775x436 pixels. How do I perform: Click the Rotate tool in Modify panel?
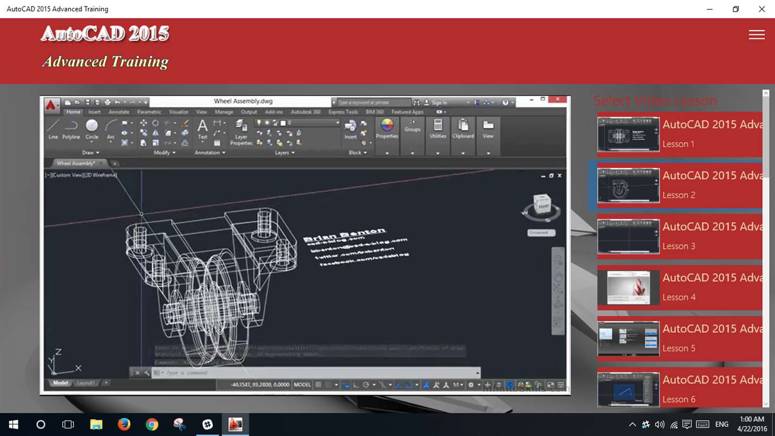tap(156, 123)
